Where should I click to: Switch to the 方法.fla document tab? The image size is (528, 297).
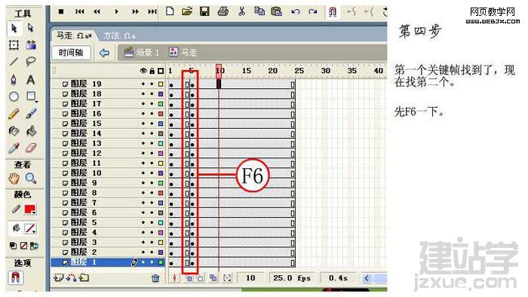click(118, 35)
